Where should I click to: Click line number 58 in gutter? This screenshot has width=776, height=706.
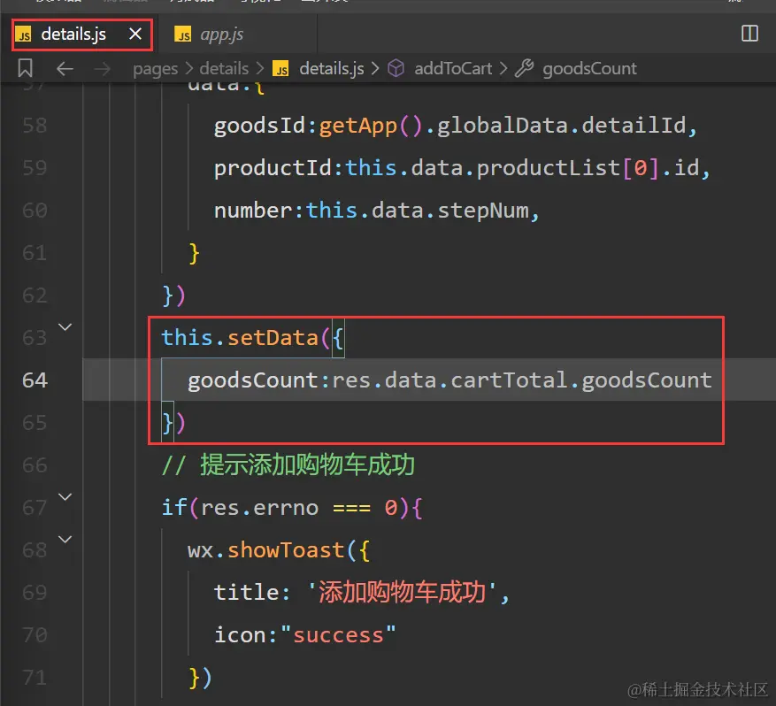tap(35, 125)
